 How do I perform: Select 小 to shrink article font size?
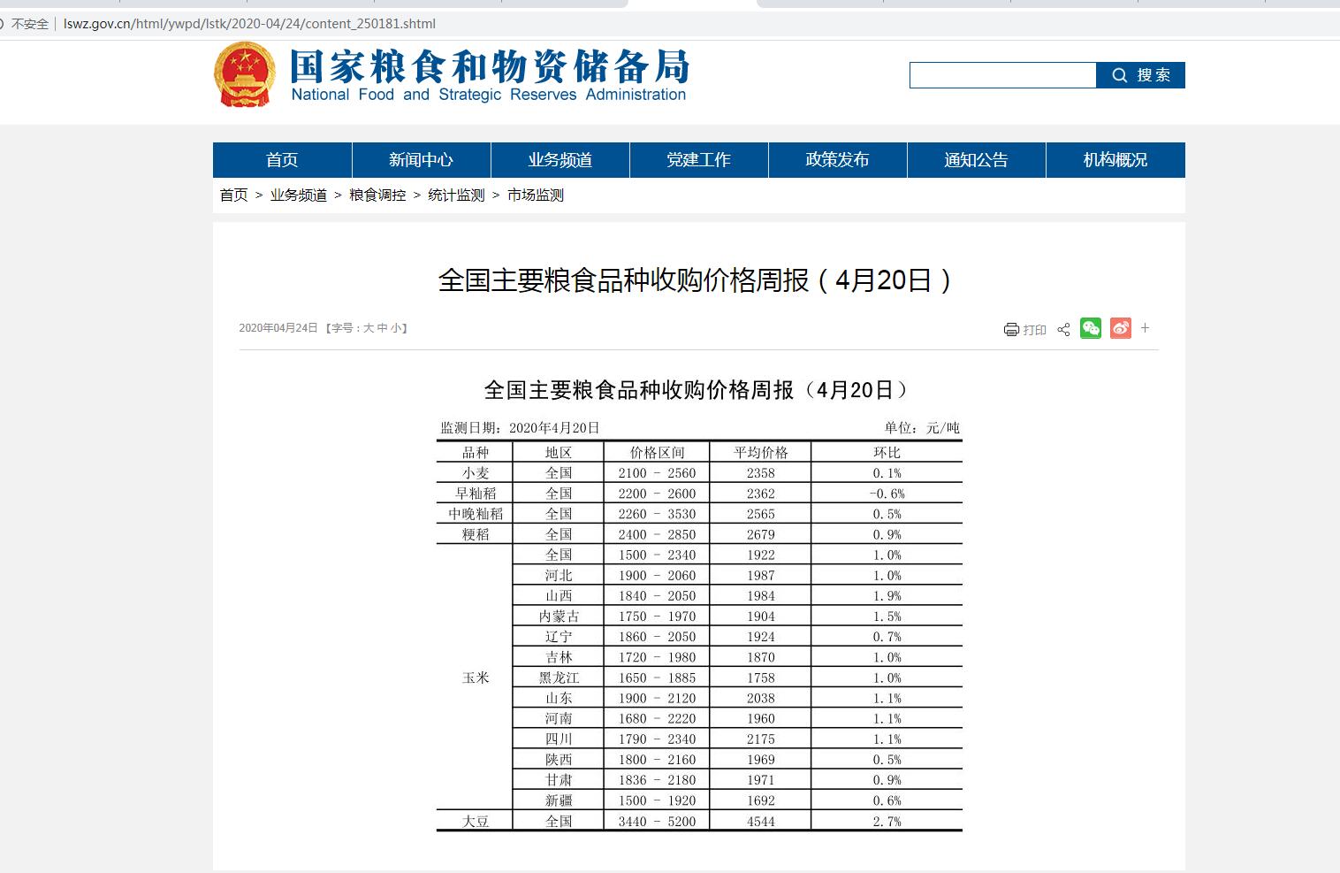[x=395, y=328]
